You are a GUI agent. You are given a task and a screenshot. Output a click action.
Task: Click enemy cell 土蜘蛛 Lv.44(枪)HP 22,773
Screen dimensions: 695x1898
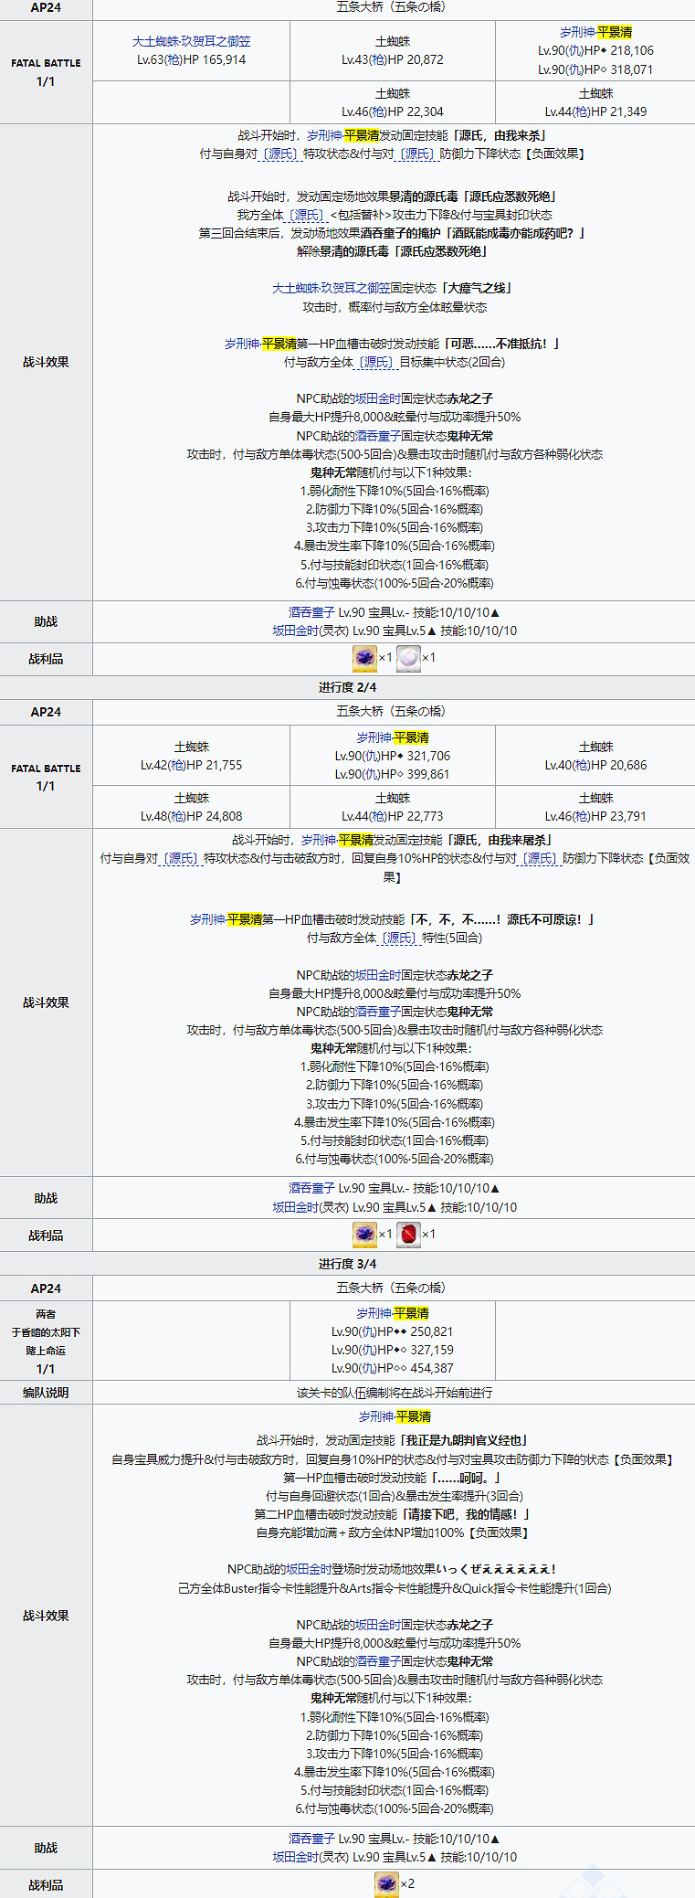point(393,807)
